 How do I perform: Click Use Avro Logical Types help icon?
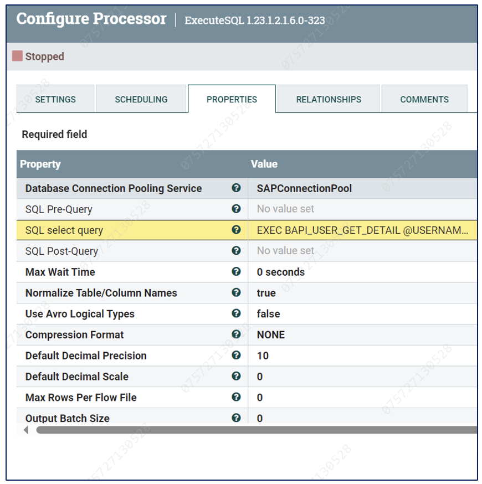pyautogui.click(x=236, y=313)
